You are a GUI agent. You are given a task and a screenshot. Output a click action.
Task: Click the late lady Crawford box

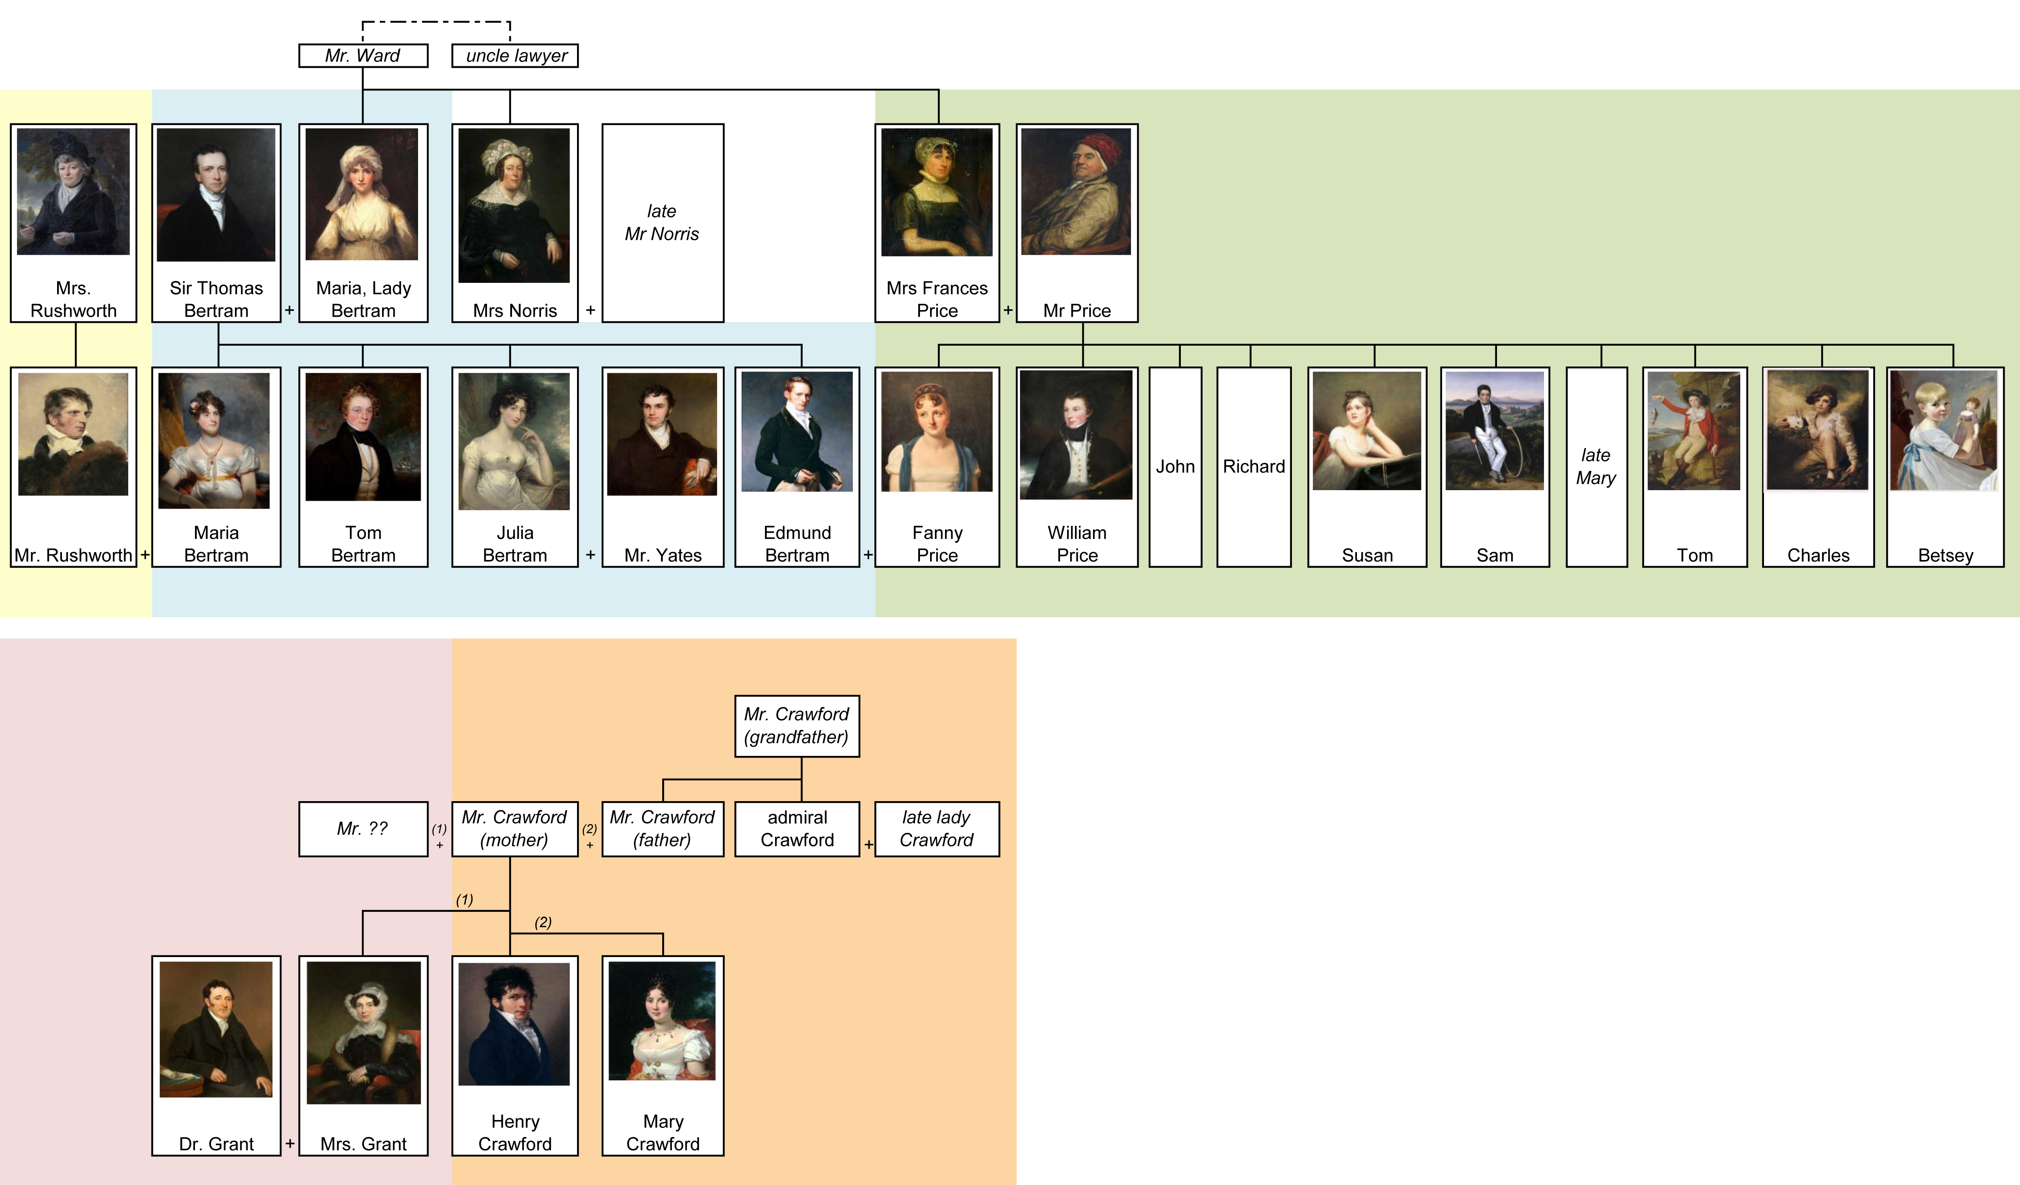[x=937, y=829]
